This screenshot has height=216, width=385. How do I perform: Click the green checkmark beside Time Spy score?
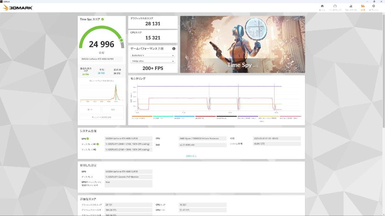103,19
